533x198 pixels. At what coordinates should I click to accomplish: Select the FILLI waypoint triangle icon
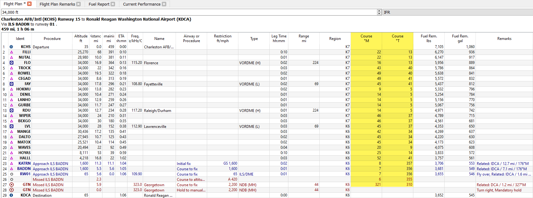click(12, 52)
